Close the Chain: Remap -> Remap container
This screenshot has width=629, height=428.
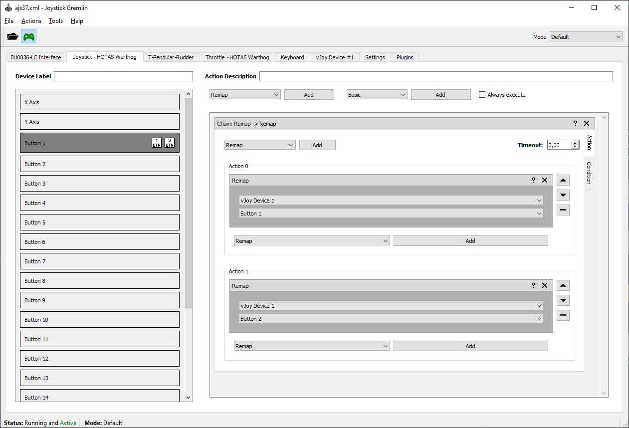[x=586, y=123]
